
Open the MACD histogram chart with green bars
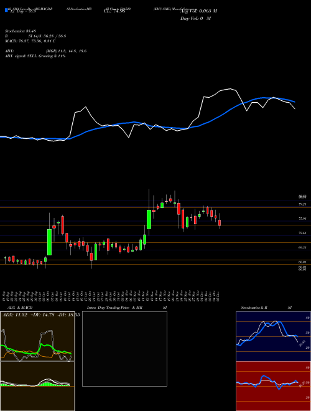coord(37,386)
